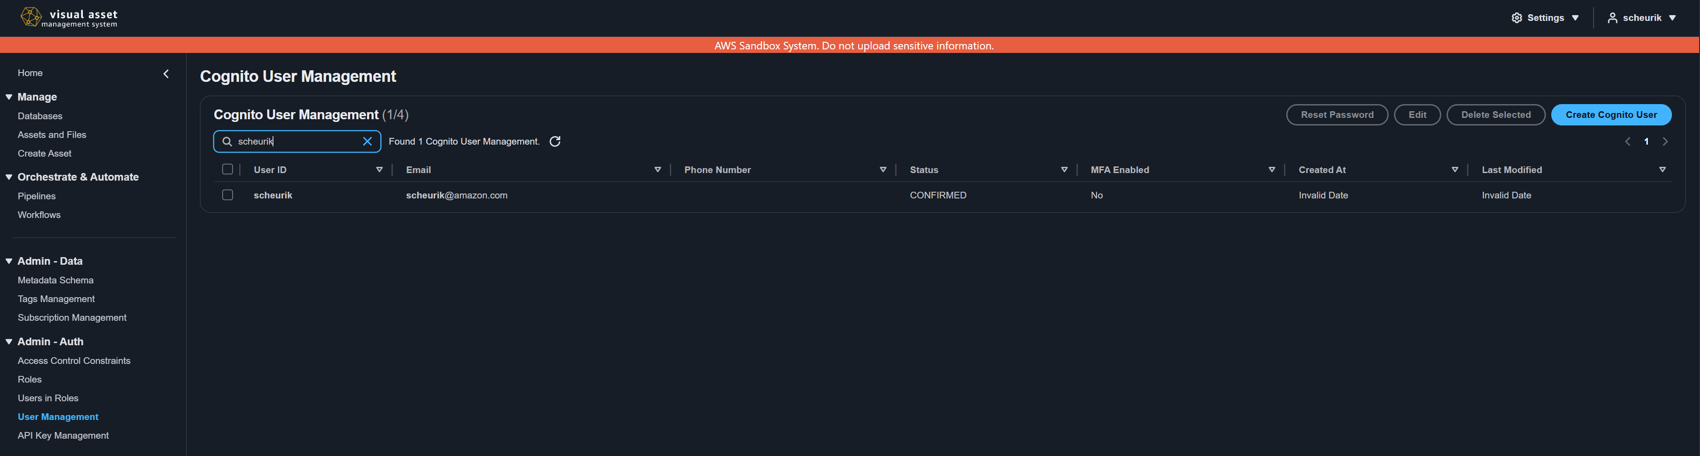Open API Key Management page
This screenshot has width=1700, height=456.
[x=63, y=436]
